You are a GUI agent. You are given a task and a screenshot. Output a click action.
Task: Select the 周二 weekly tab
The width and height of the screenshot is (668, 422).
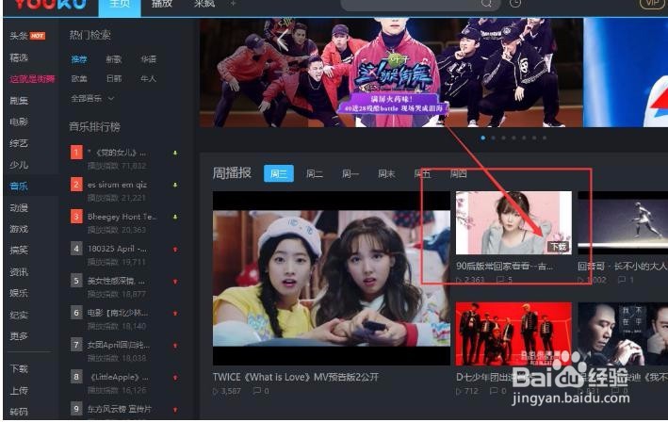(315, 173)
